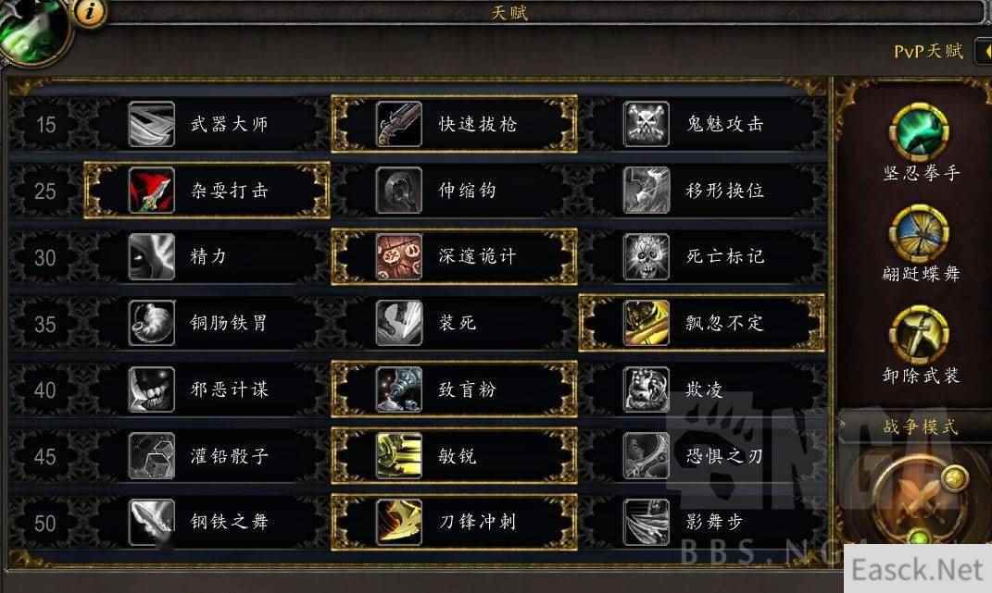Choose the 灌铅骰子 dice icon

[151, 456]
